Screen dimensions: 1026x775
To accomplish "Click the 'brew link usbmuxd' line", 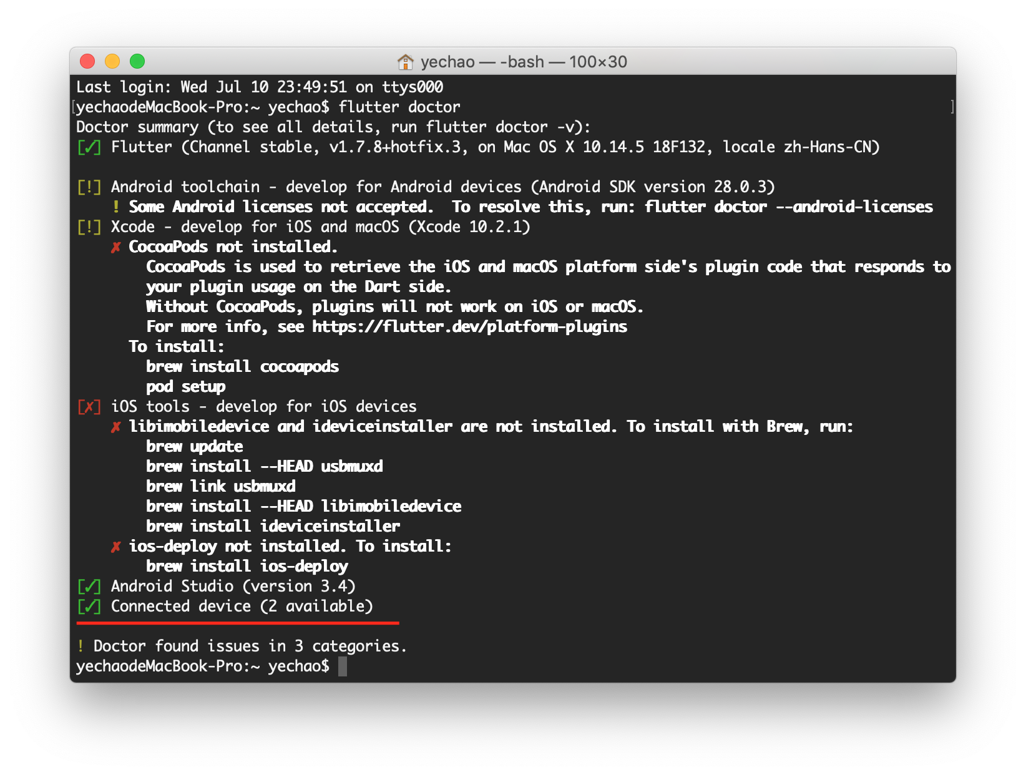I will 221,487.
